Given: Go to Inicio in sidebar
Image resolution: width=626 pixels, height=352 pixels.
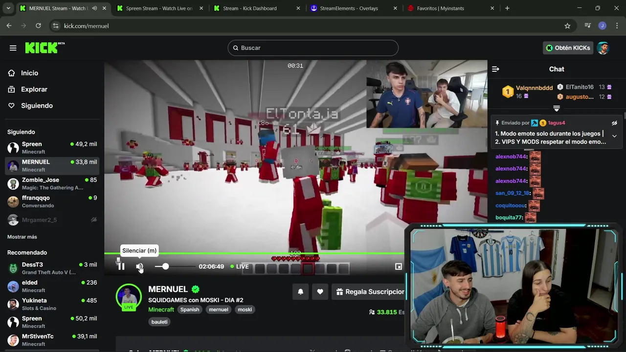Looking at the screenshot, I should pyautogui.click(x=29, y=73).
